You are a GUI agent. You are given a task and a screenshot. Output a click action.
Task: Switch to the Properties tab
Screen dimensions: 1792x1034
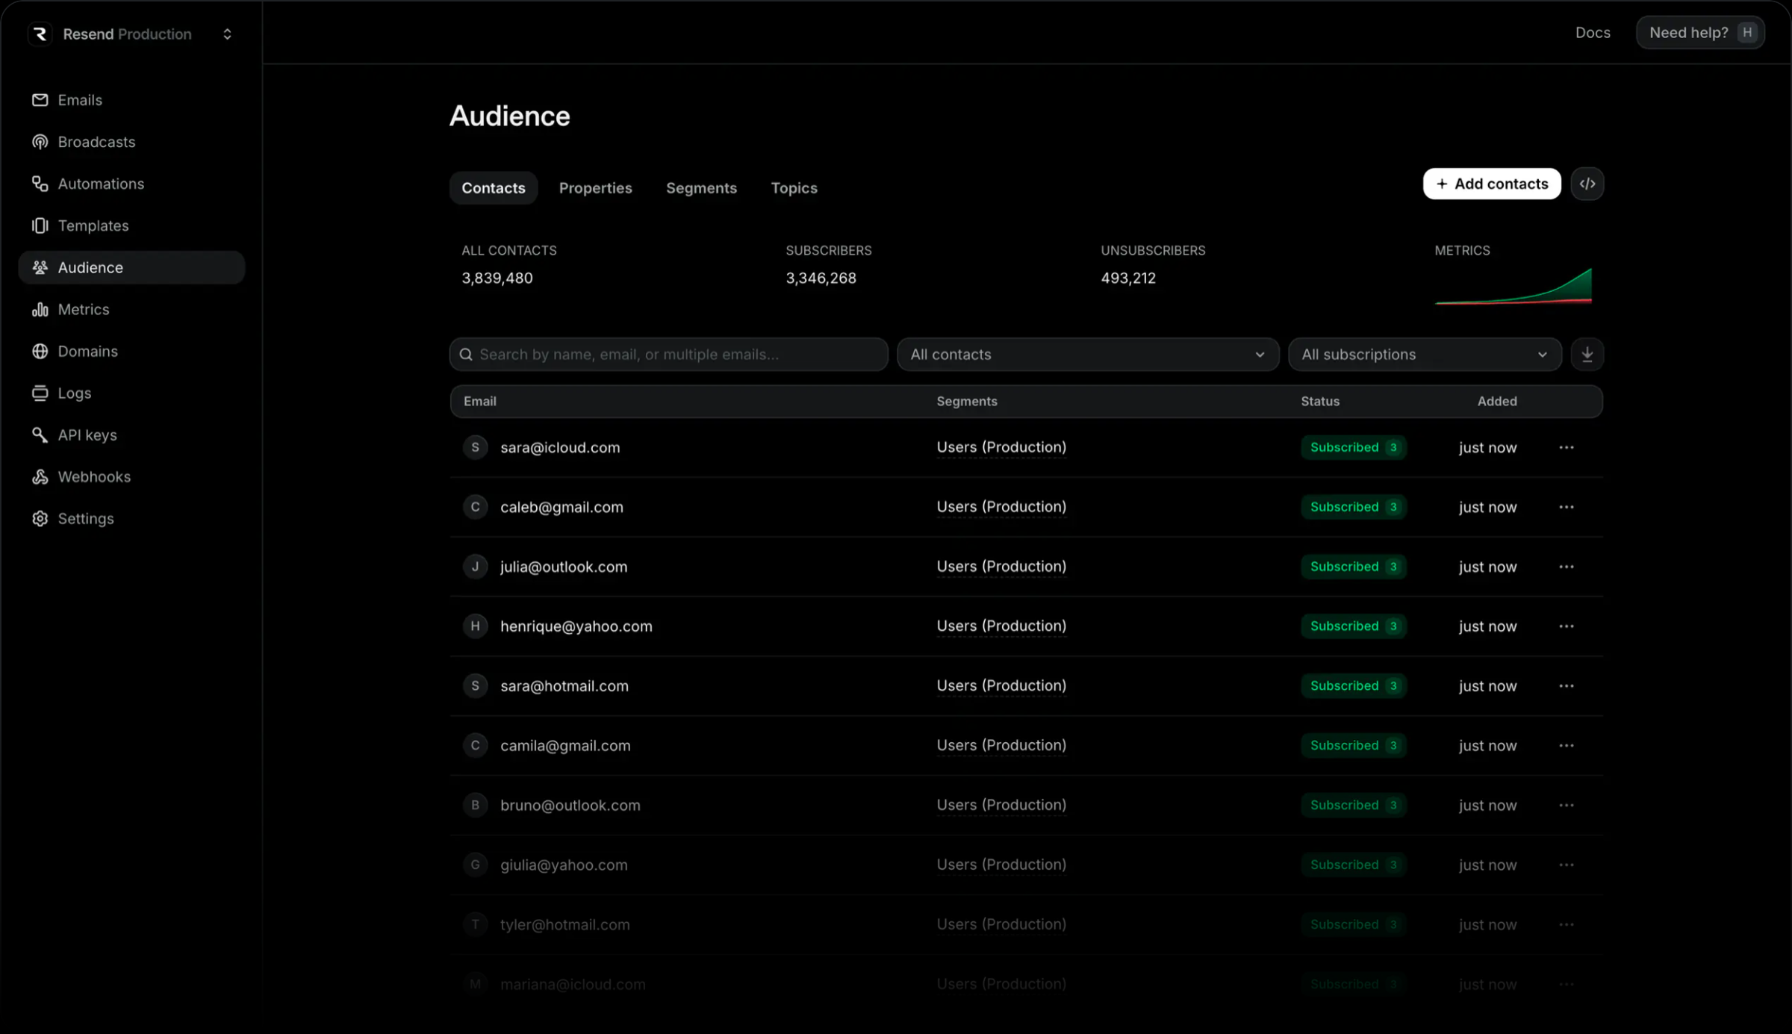click(x=595, y=188)
